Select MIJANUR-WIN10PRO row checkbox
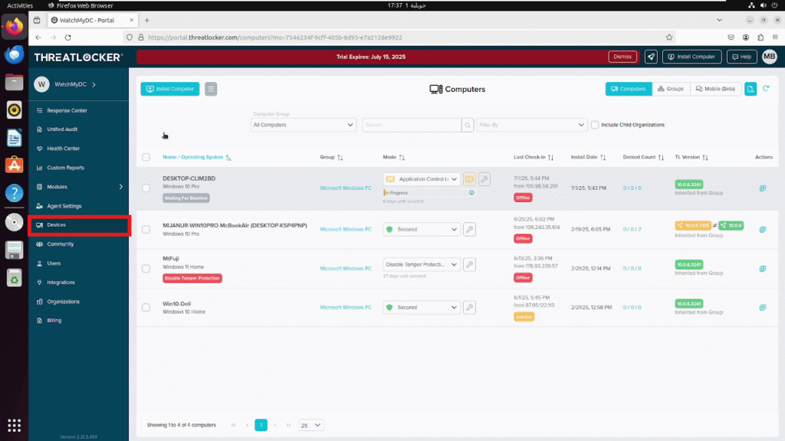 click(146, 230)
